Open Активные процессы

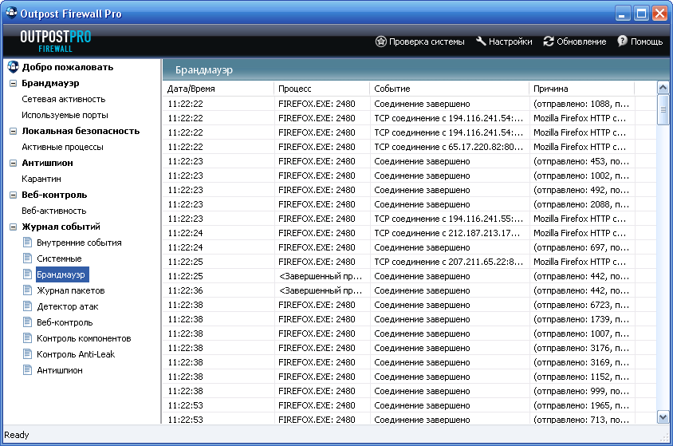tap(63, 147)
